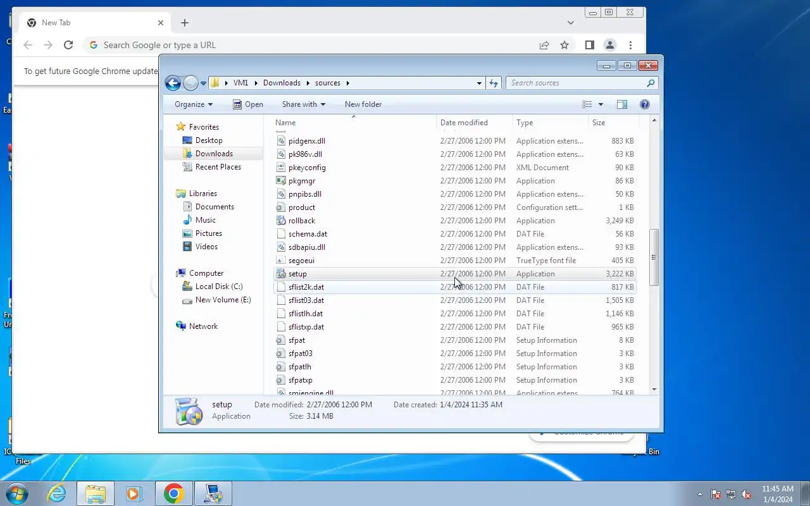Open the recent locations dropdown arrow

pos(204,83)
